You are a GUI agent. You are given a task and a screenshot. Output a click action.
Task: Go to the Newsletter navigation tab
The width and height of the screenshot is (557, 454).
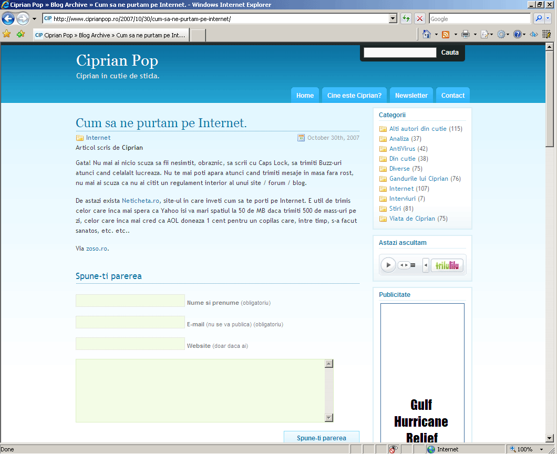(411, 96)
